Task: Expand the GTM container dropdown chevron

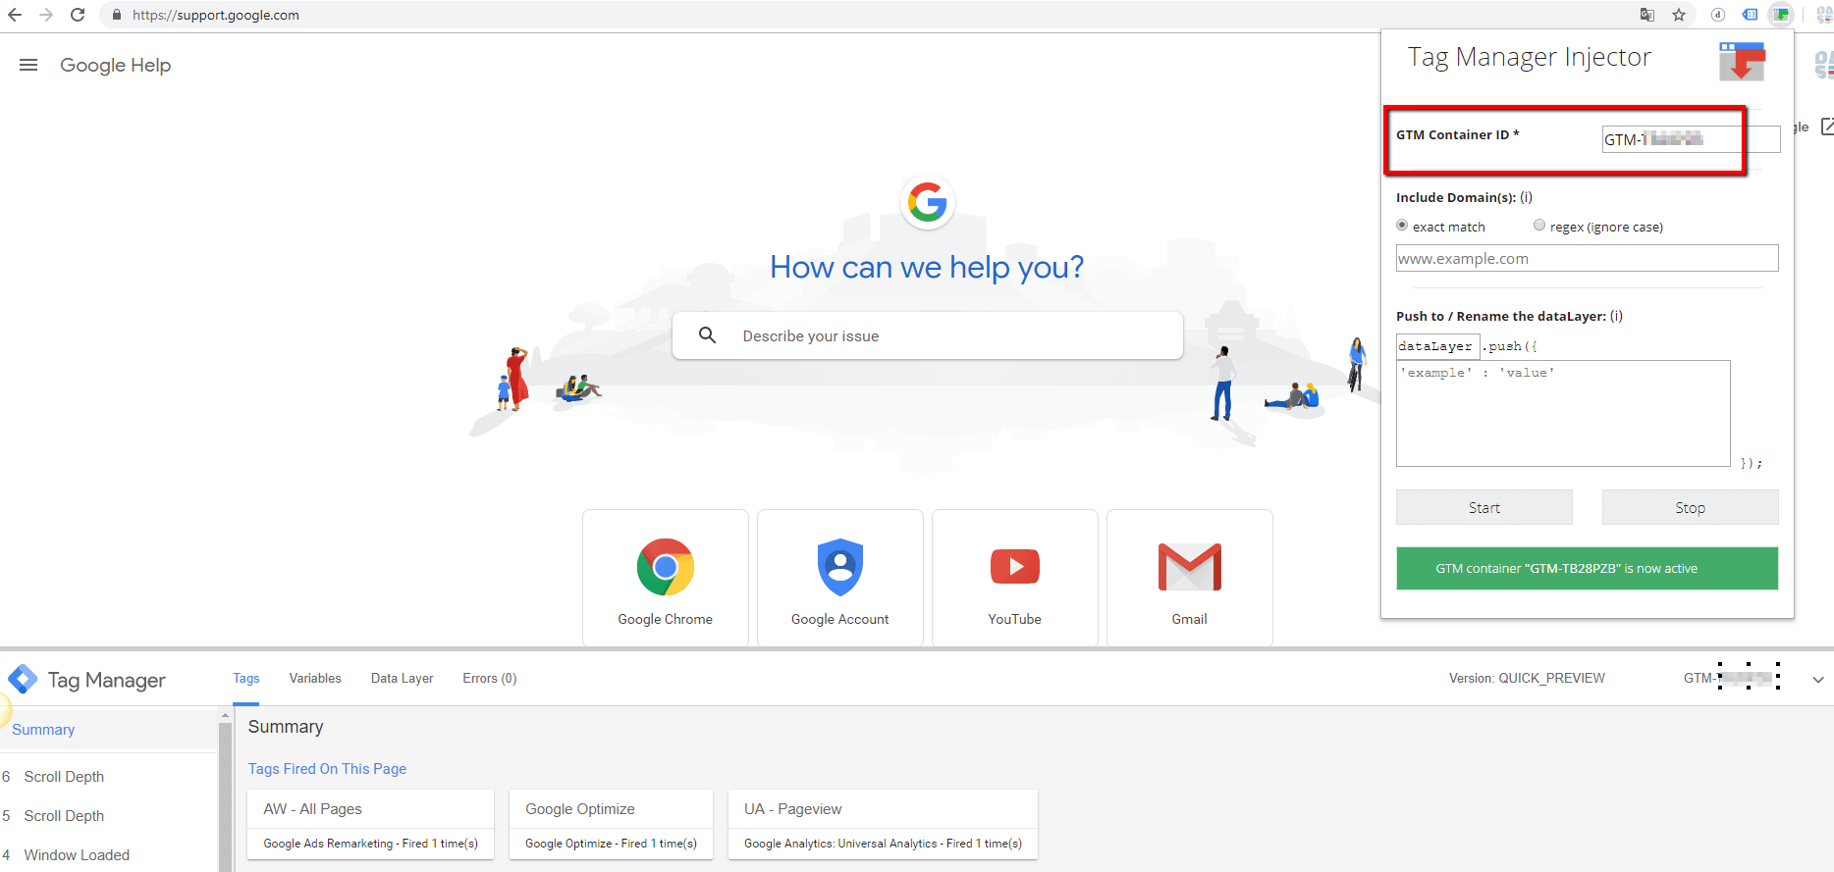Action: 1818,679
